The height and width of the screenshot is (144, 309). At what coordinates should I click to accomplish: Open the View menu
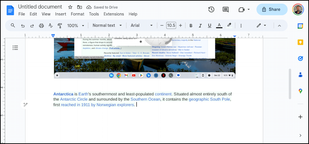[x=46, y=14]
